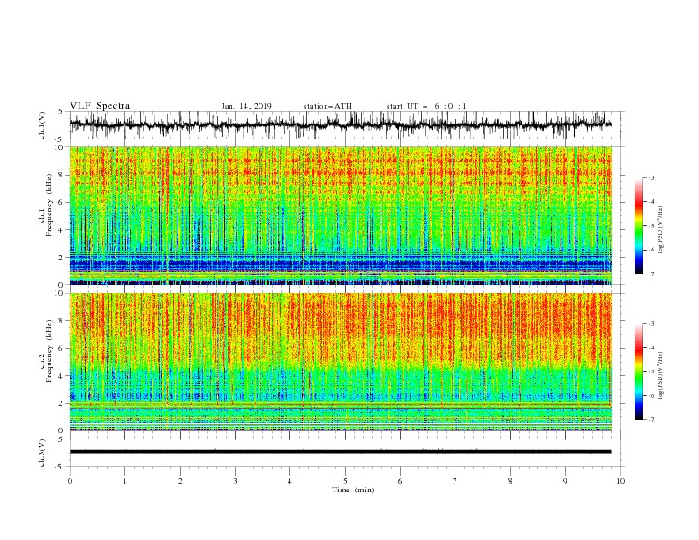Click the '-3' value on ch.1 color bar
Viewport: 699px width, 540px height.
[x=650, y=177]
